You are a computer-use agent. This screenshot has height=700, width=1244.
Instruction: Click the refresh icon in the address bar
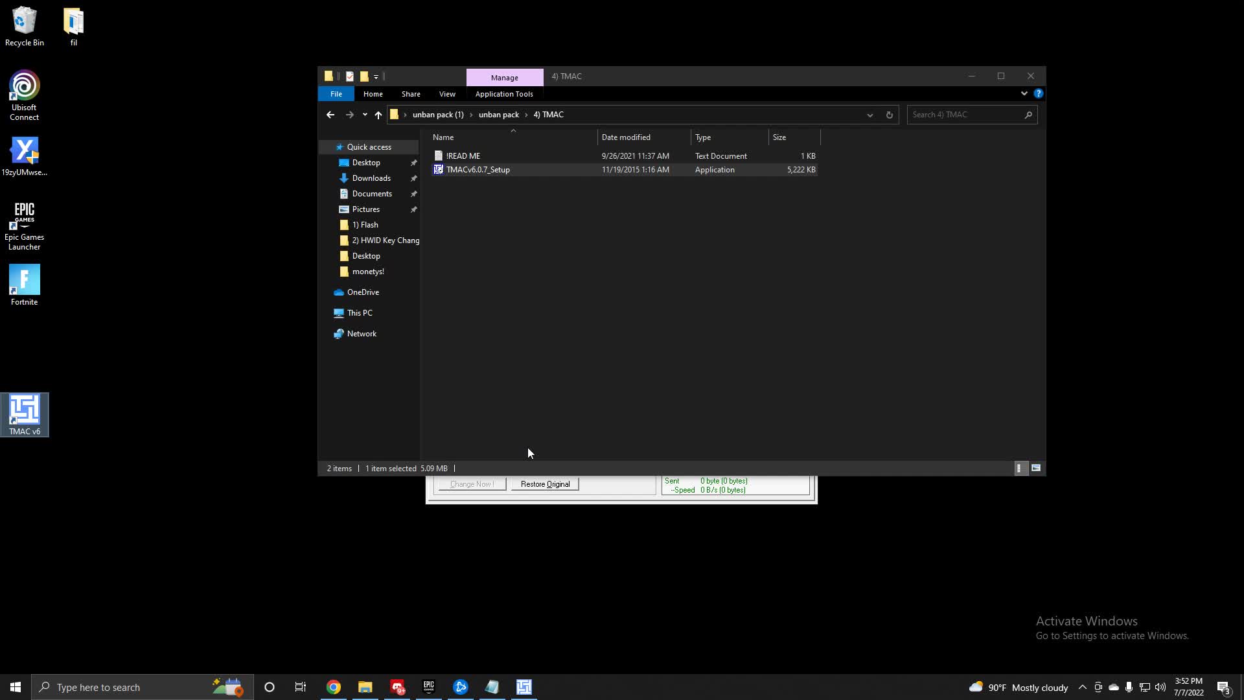pos(889,115)
